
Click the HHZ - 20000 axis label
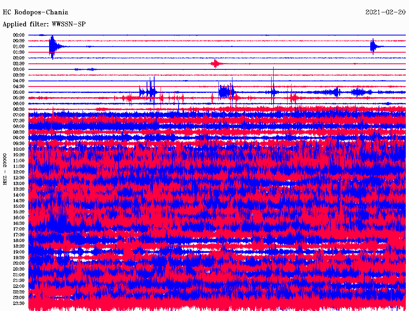point(5,169)
